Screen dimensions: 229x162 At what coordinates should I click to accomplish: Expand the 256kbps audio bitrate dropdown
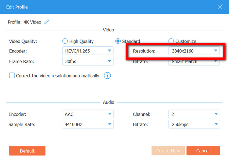pyautogui.click(x=194, y=124)
